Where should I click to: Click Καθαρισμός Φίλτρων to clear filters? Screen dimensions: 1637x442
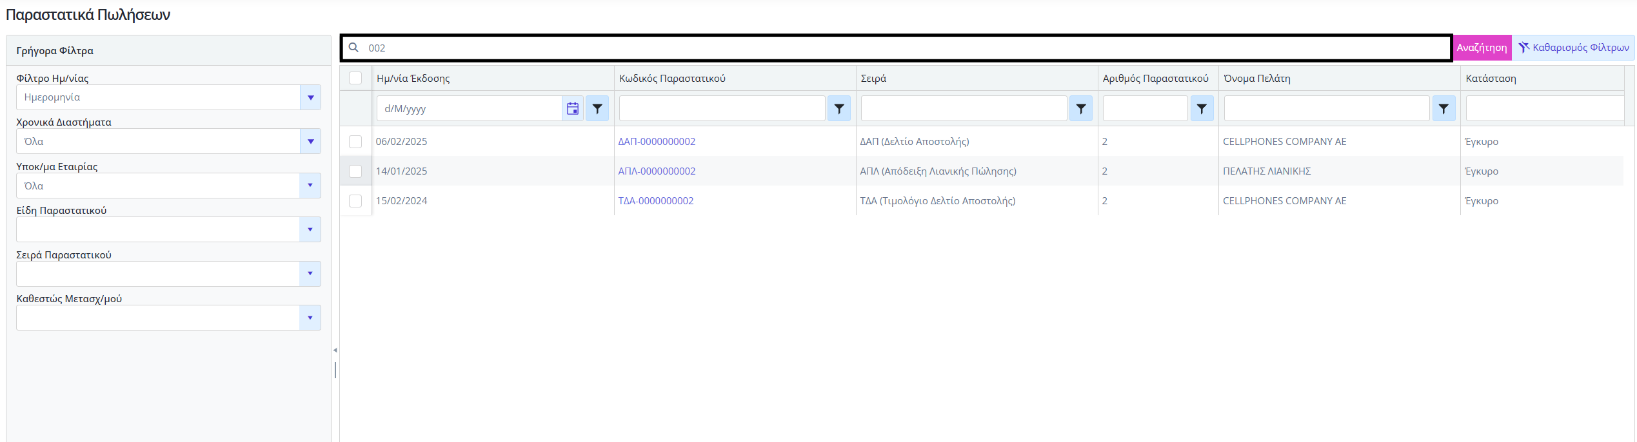pyautogui.click(x=1573, y=48)
